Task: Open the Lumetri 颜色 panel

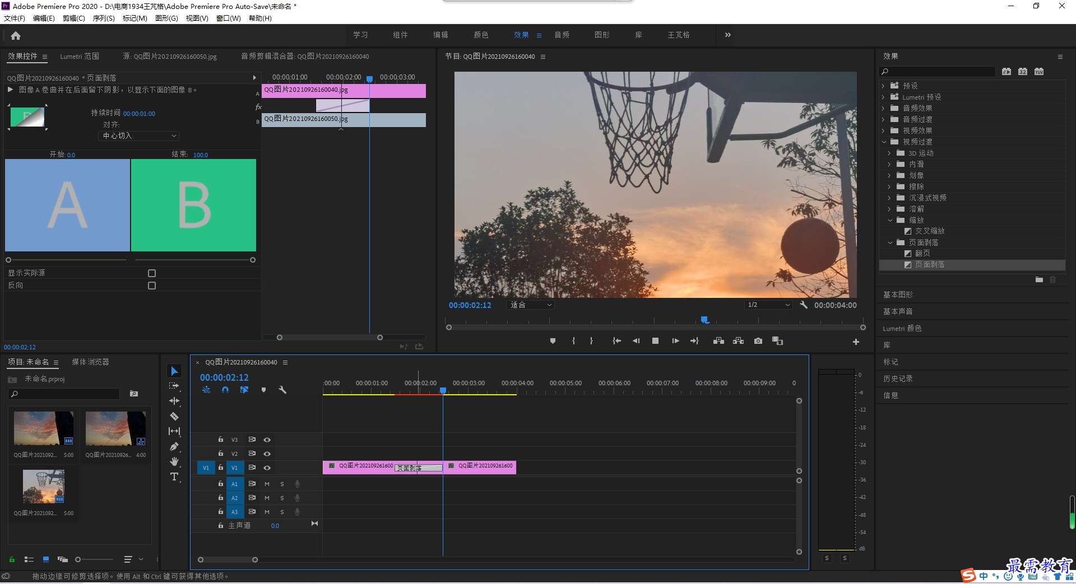Action: coord(902,328)
